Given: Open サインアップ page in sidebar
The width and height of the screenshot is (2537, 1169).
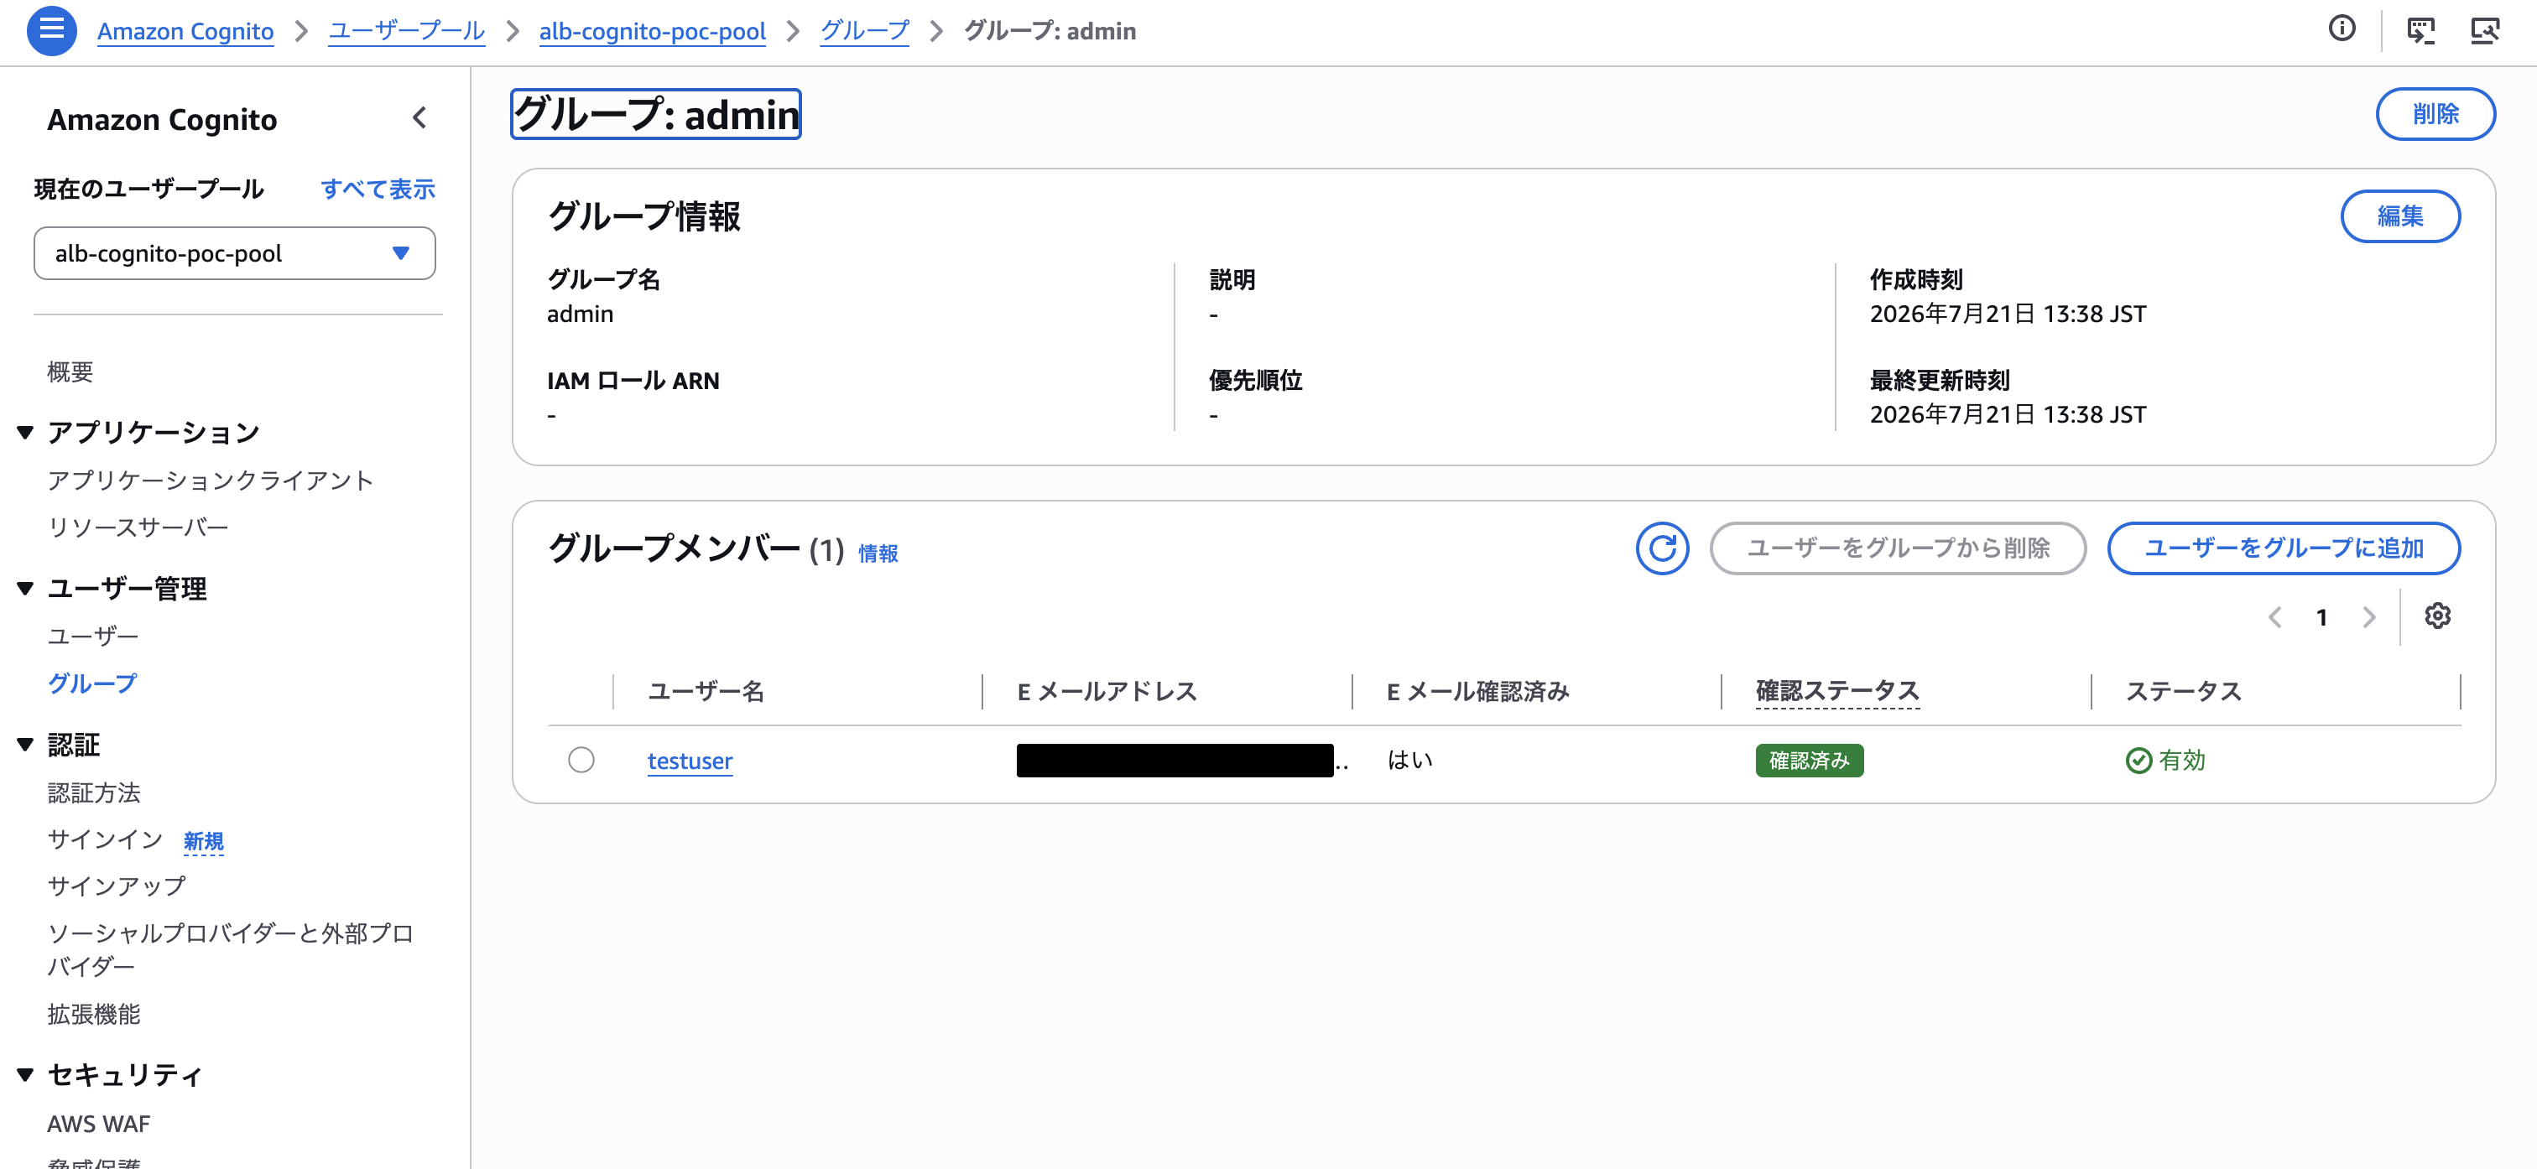Looking at the screenshot, I should tap(117, 886).
